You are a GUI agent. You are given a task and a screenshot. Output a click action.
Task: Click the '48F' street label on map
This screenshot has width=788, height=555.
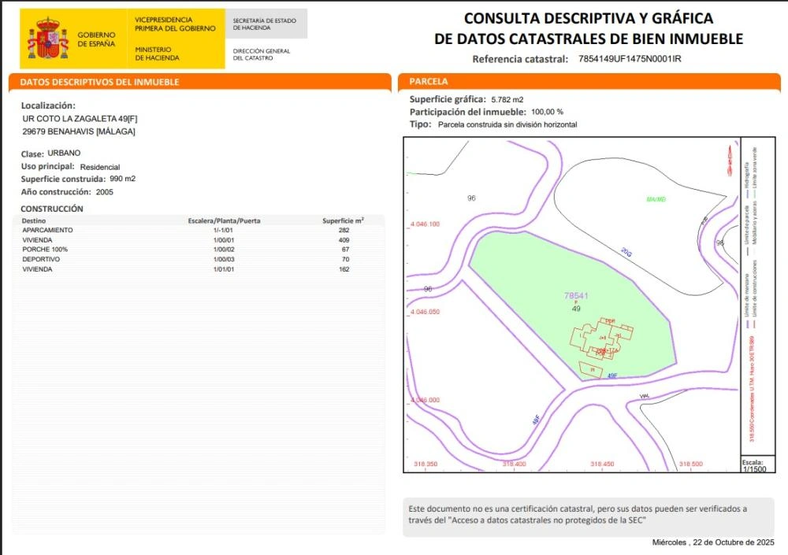tap(536, 420)
